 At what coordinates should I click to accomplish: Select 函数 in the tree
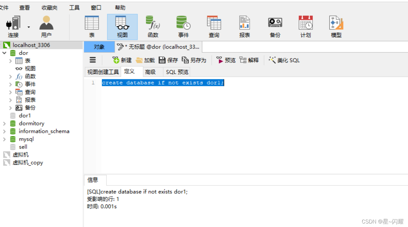[30, 76]
